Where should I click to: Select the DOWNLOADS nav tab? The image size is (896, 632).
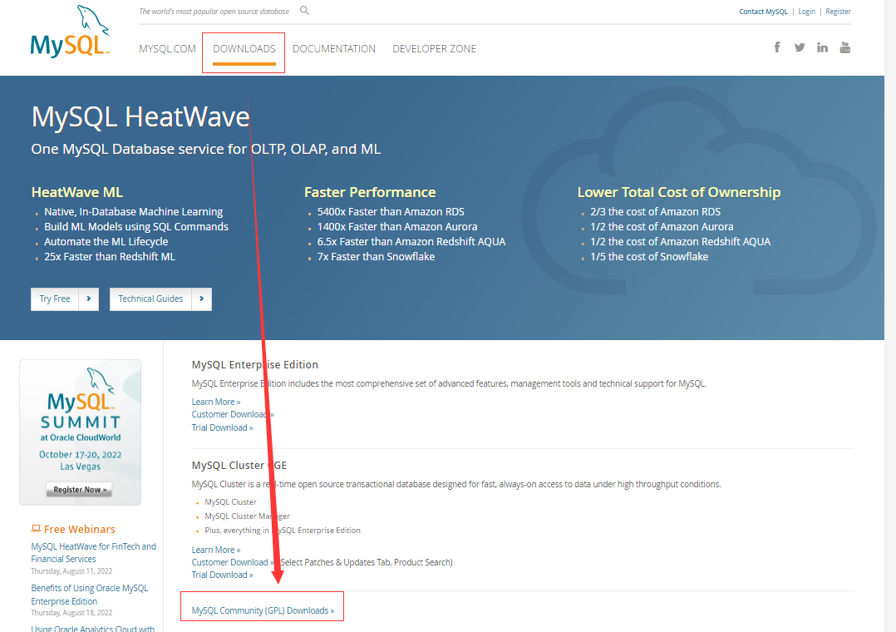point(244,48)
